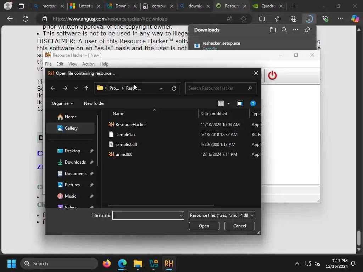Open more options in Edge Downloads panel
Screen dimensions: 363x272
click(295, 30)
